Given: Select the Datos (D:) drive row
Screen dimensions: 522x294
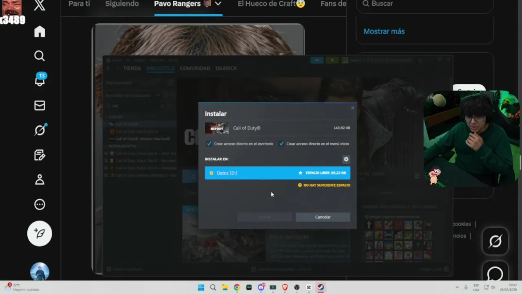Looking at the screenshot, I should pyautogui.click(x=277, y=173).
